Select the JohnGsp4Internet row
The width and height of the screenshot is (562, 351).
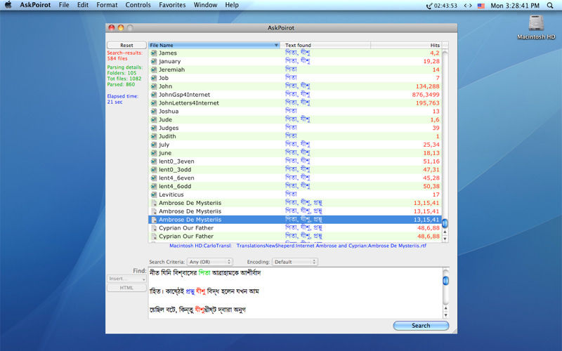click(x=294, y=95)
